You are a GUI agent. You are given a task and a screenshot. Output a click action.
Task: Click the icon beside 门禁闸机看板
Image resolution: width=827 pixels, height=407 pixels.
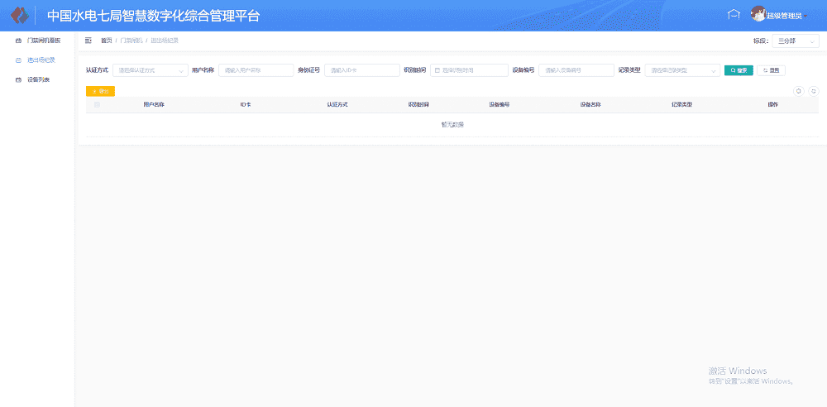pyautogui.click(x=19, y=40)
